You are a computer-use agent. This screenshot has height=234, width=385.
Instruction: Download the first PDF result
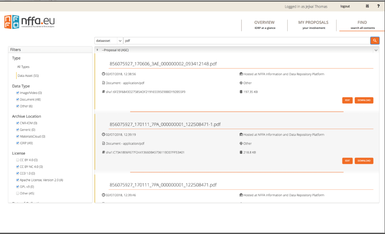(364, 101)
